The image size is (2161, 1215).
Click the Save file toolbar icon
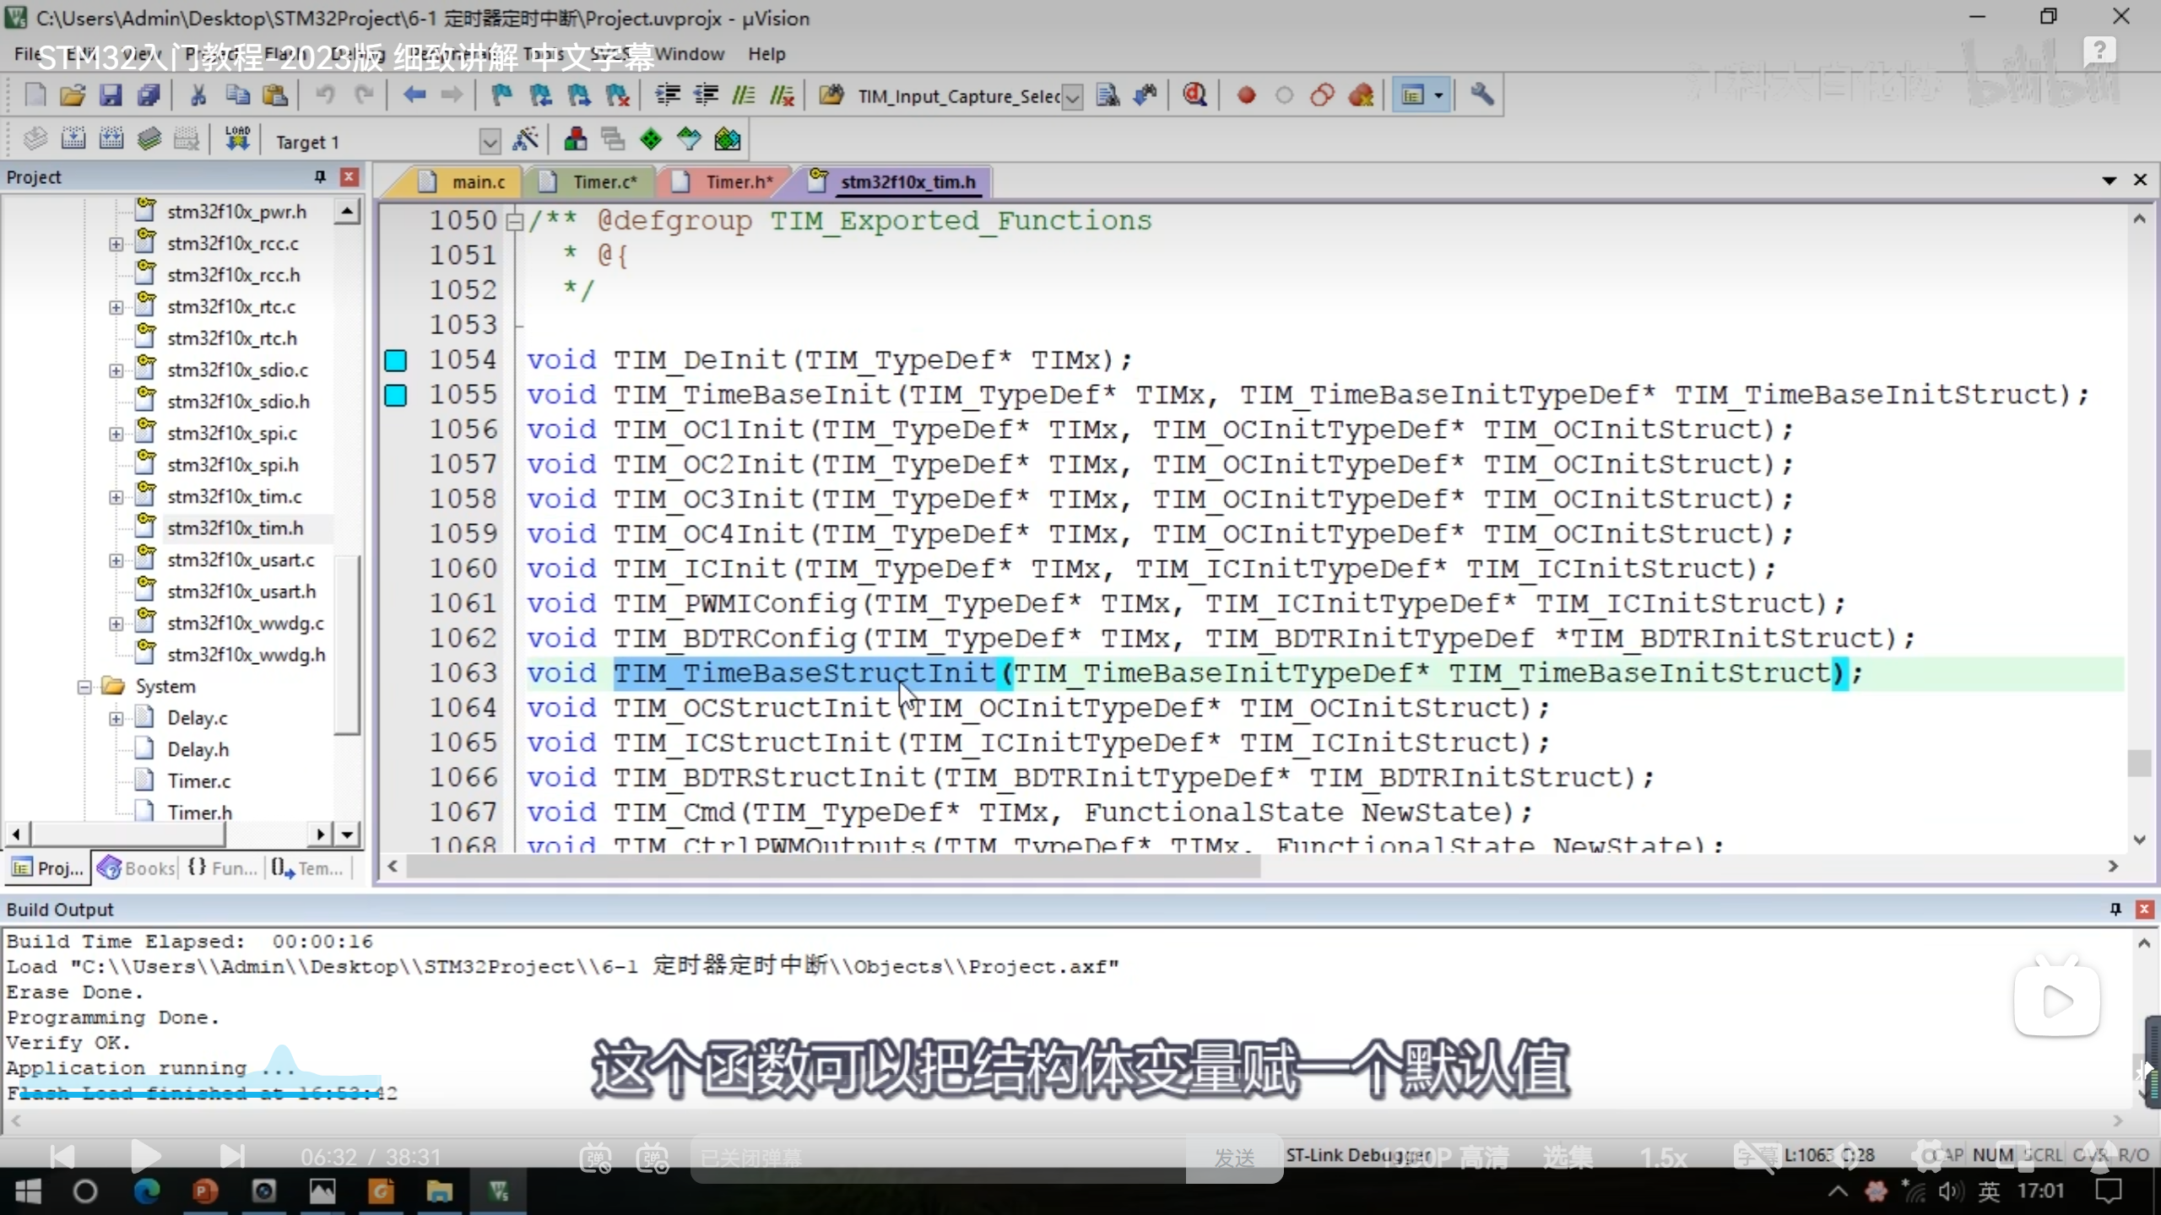pyautogui.click(x=111, y=95)
